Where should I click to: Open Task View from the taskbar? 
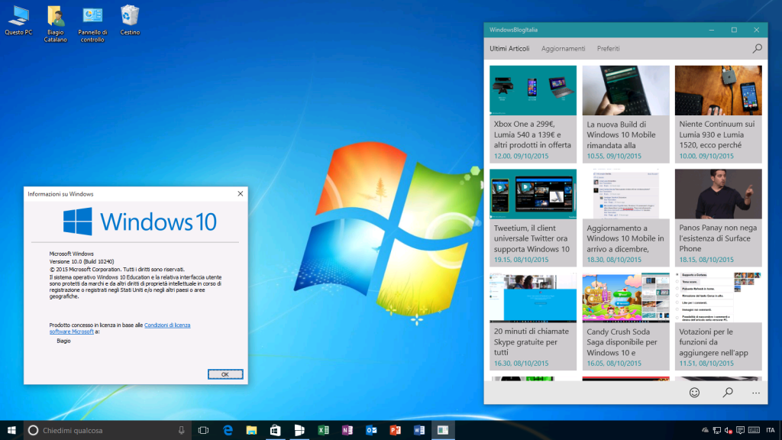coord(203,430)
